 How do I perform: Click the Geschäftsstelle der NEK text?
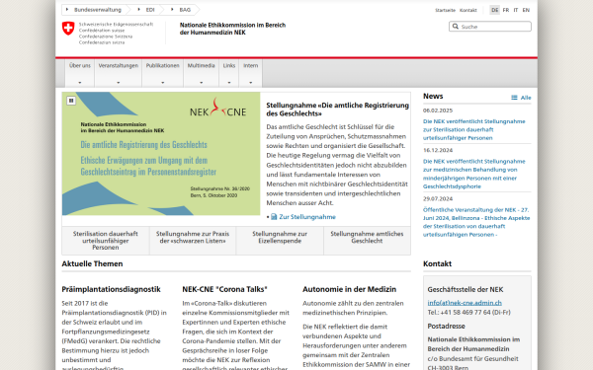466,289
